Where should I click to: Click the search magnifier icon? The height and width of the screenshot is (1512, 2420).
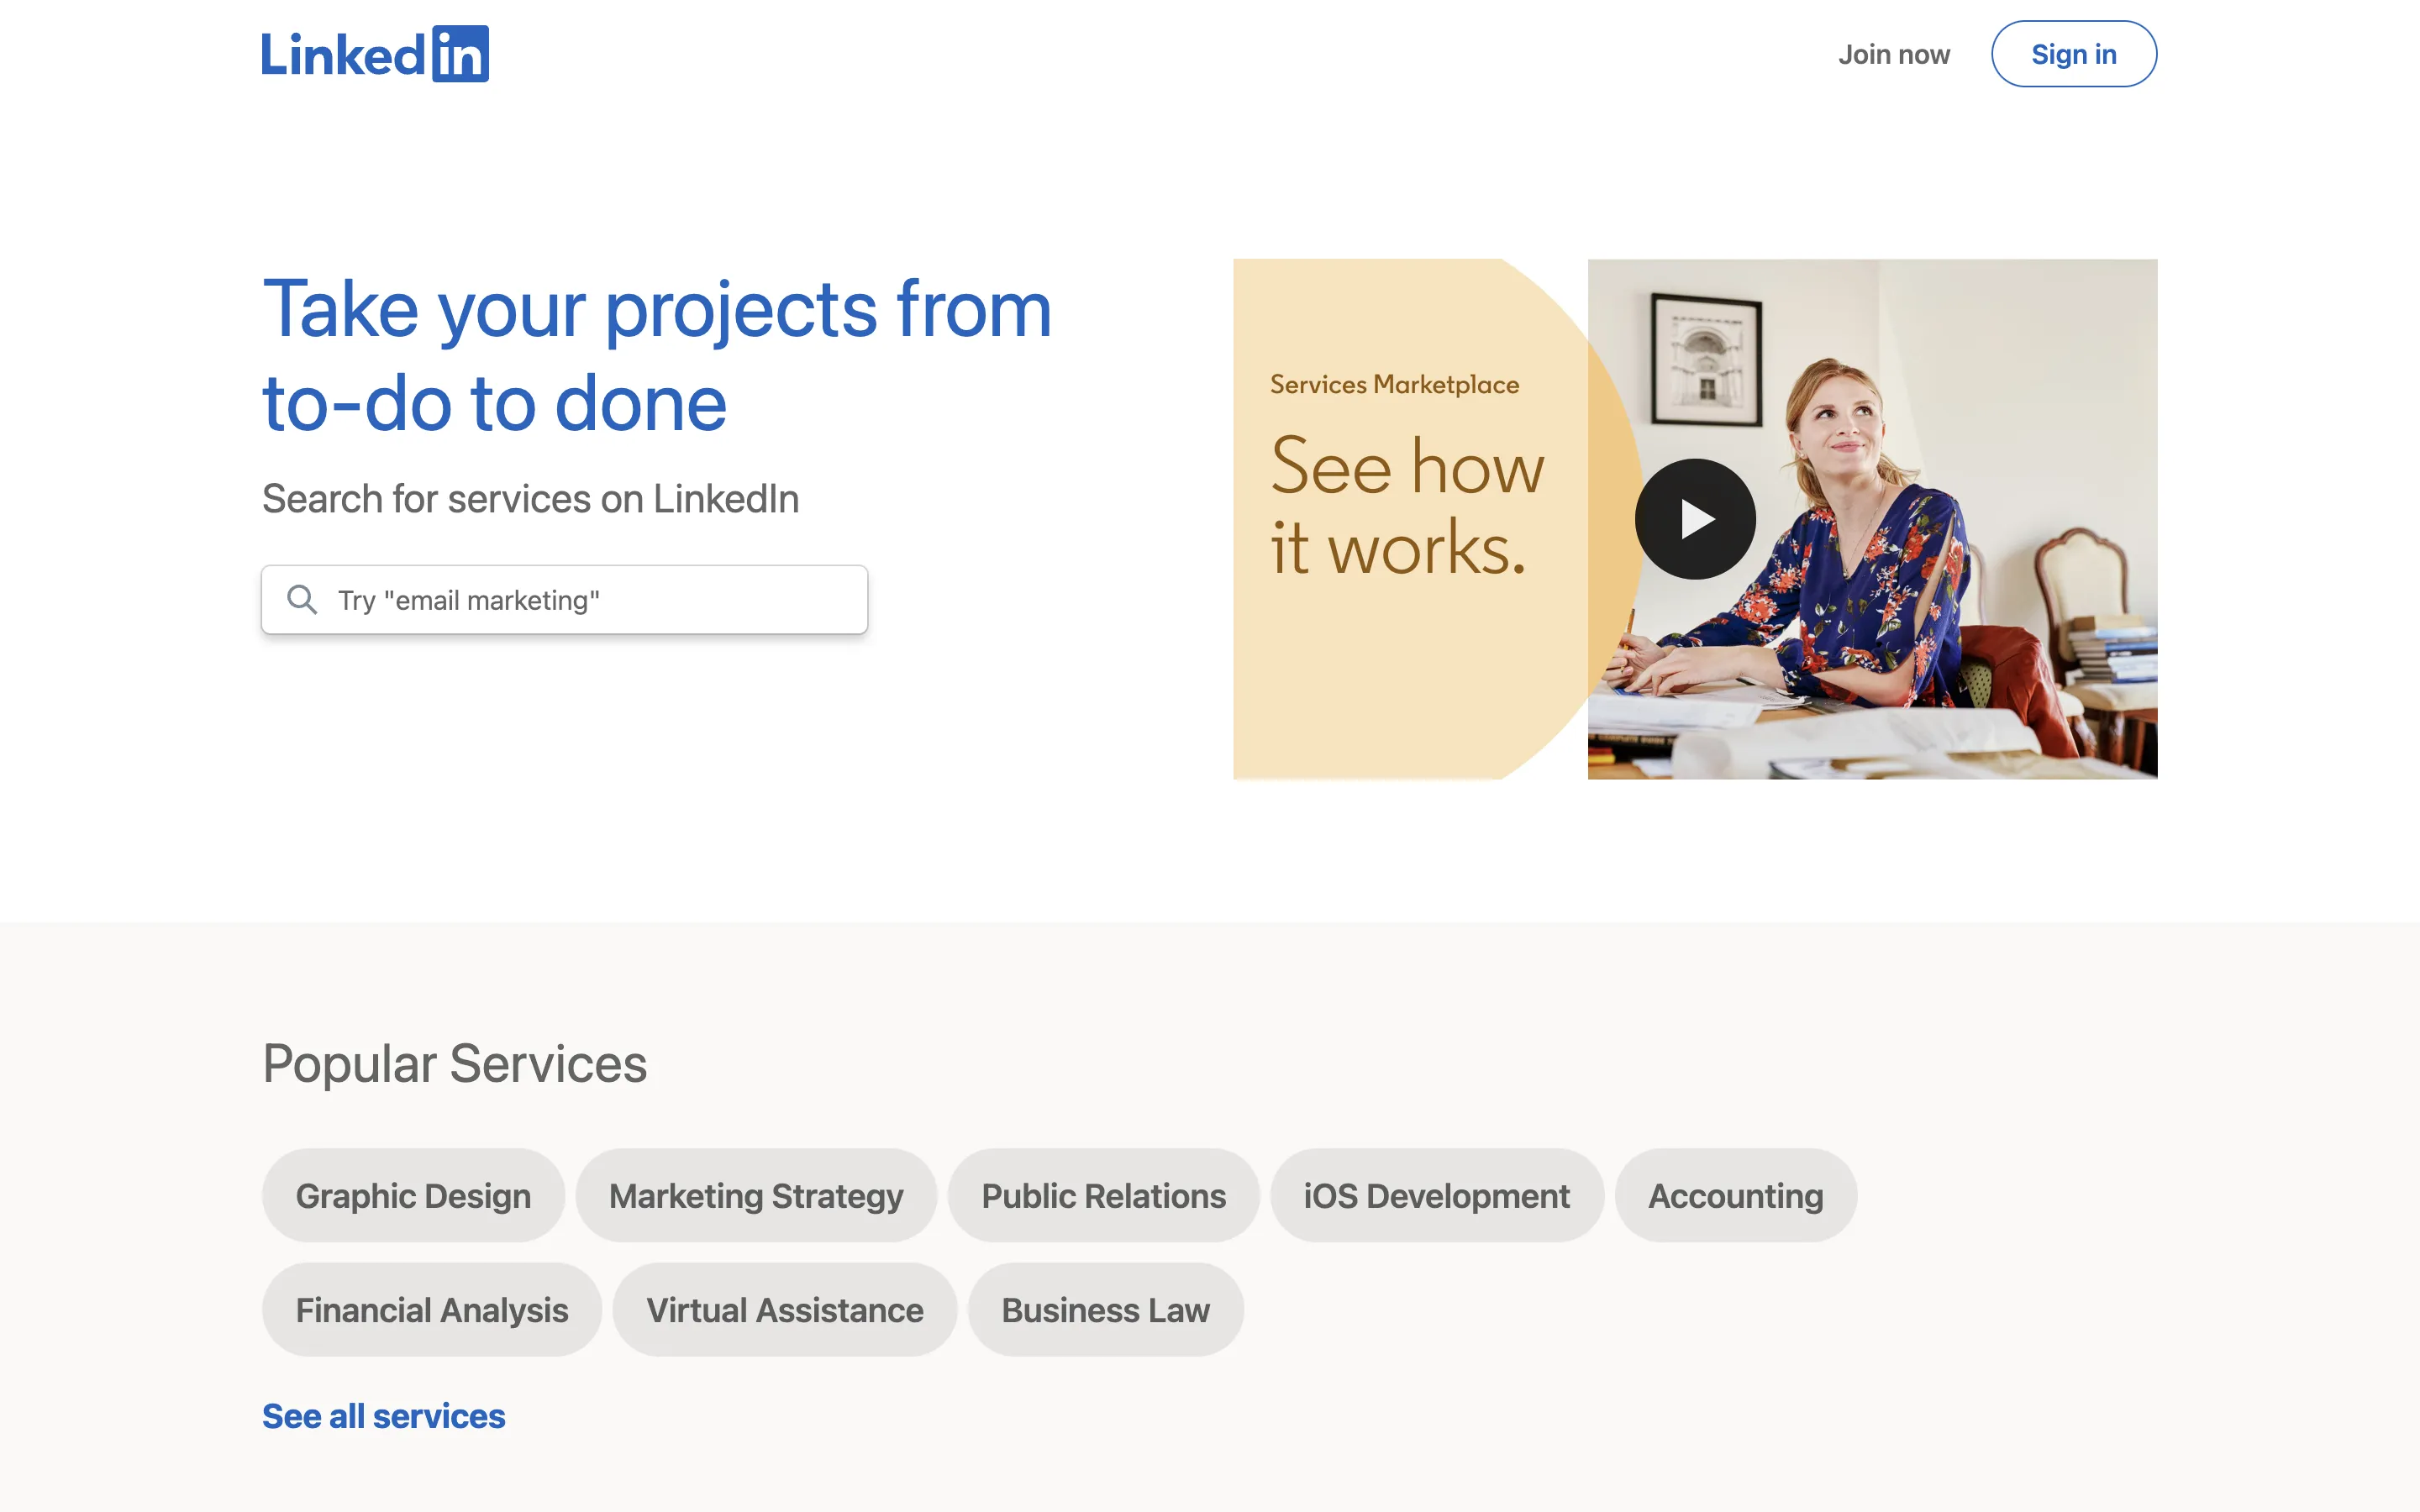(302, 599)
